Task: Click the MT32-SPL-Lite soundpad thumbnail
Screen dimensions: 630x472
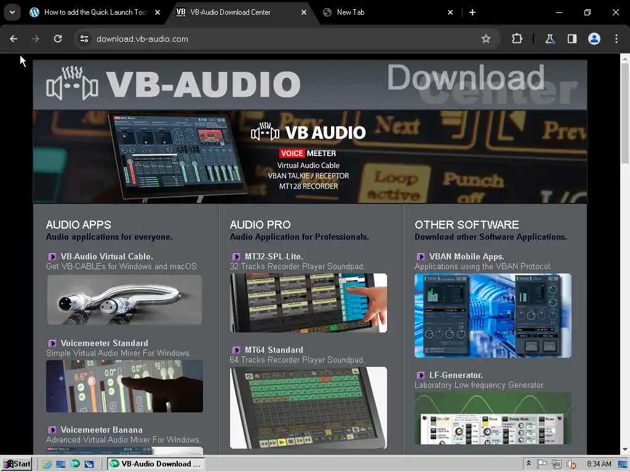Action: tap(309, 303)
